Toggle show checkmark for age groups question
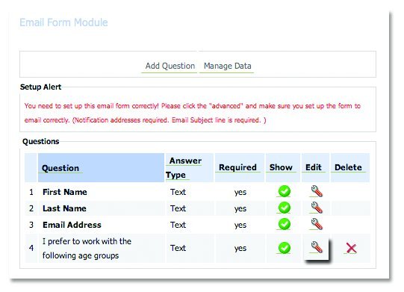404x292 pixels. point(285,248)
